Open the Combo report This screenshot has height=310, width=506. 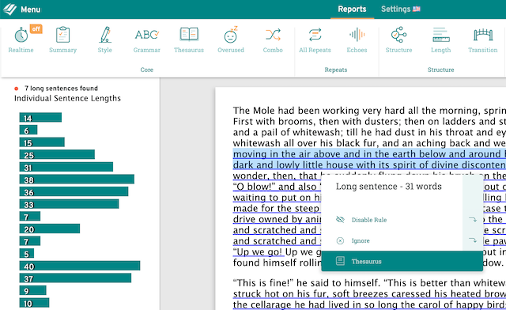pyautogui.click(x=273, y=40)
